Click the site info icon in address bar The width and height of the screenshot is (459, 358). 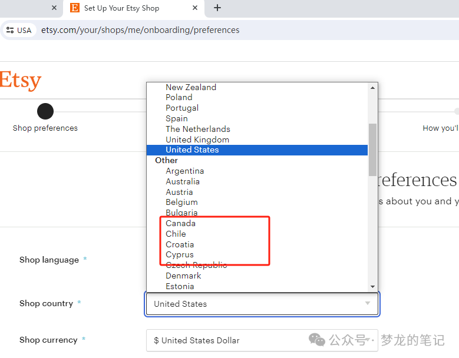(10, 30)
